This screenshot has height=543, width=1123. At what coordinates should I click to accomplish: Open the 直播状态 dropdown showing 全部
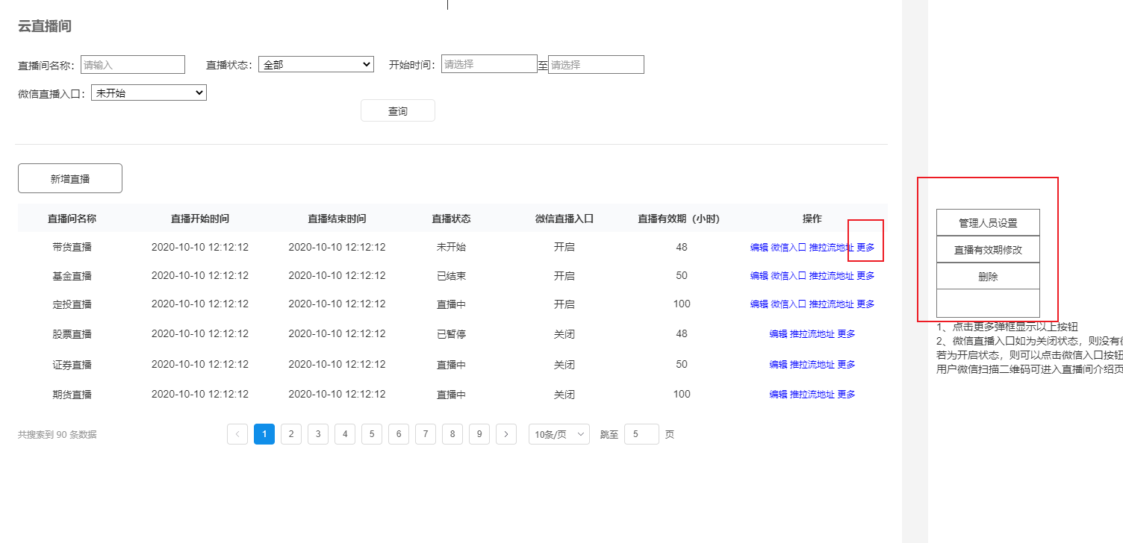[x=316, y=64]
